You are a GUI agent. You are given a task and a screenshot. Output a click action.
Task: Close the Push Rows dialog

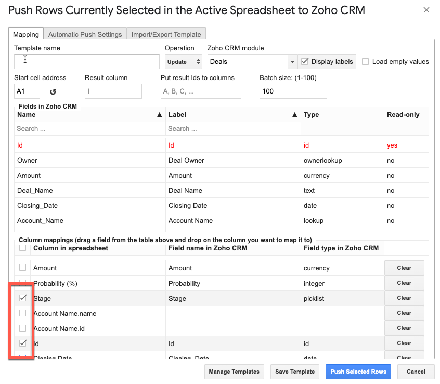[x=426, y=10]
